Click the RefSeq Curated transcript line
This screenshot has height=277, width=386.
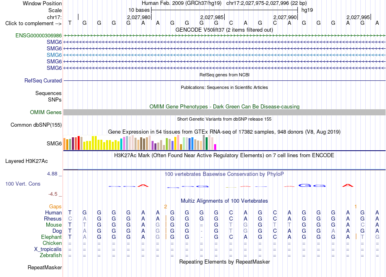(224, 81)
